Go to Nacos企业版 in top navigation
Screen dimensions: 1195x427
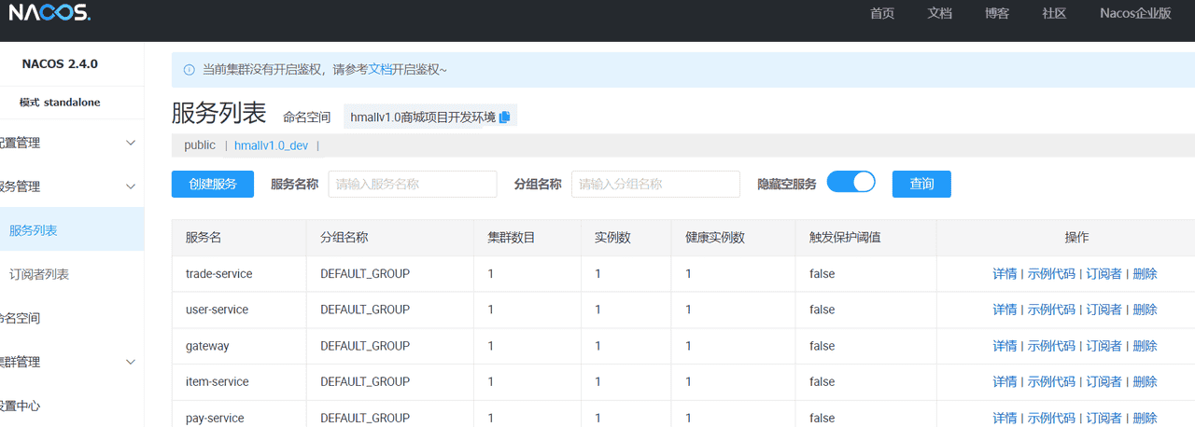point(1135,13)
